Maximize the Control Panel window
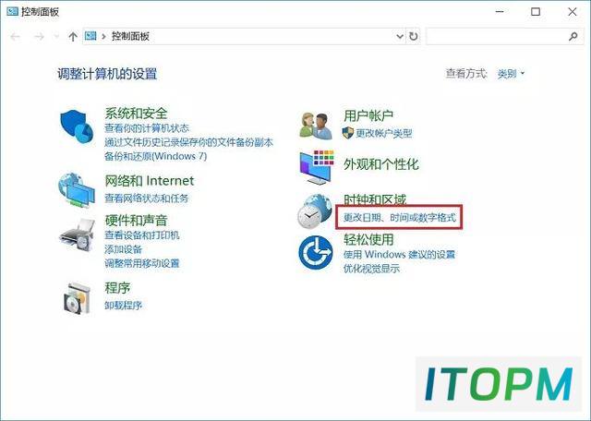The width and height of the screenshot is (591, 421). tap(536, 12)
